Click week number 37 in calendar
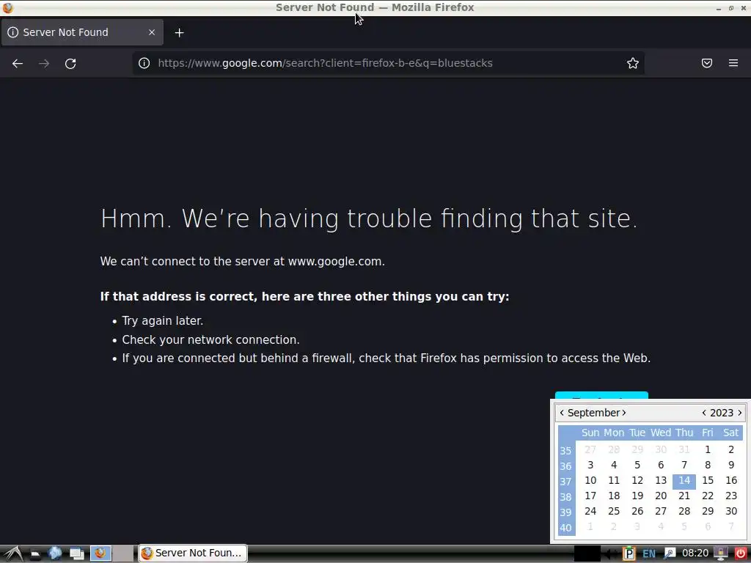 tap(565, 482)
